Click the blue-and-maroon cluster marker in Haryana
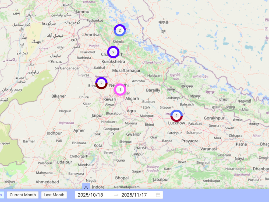The width and height of the screenshot is (269, 202). (x=101, y=83)
